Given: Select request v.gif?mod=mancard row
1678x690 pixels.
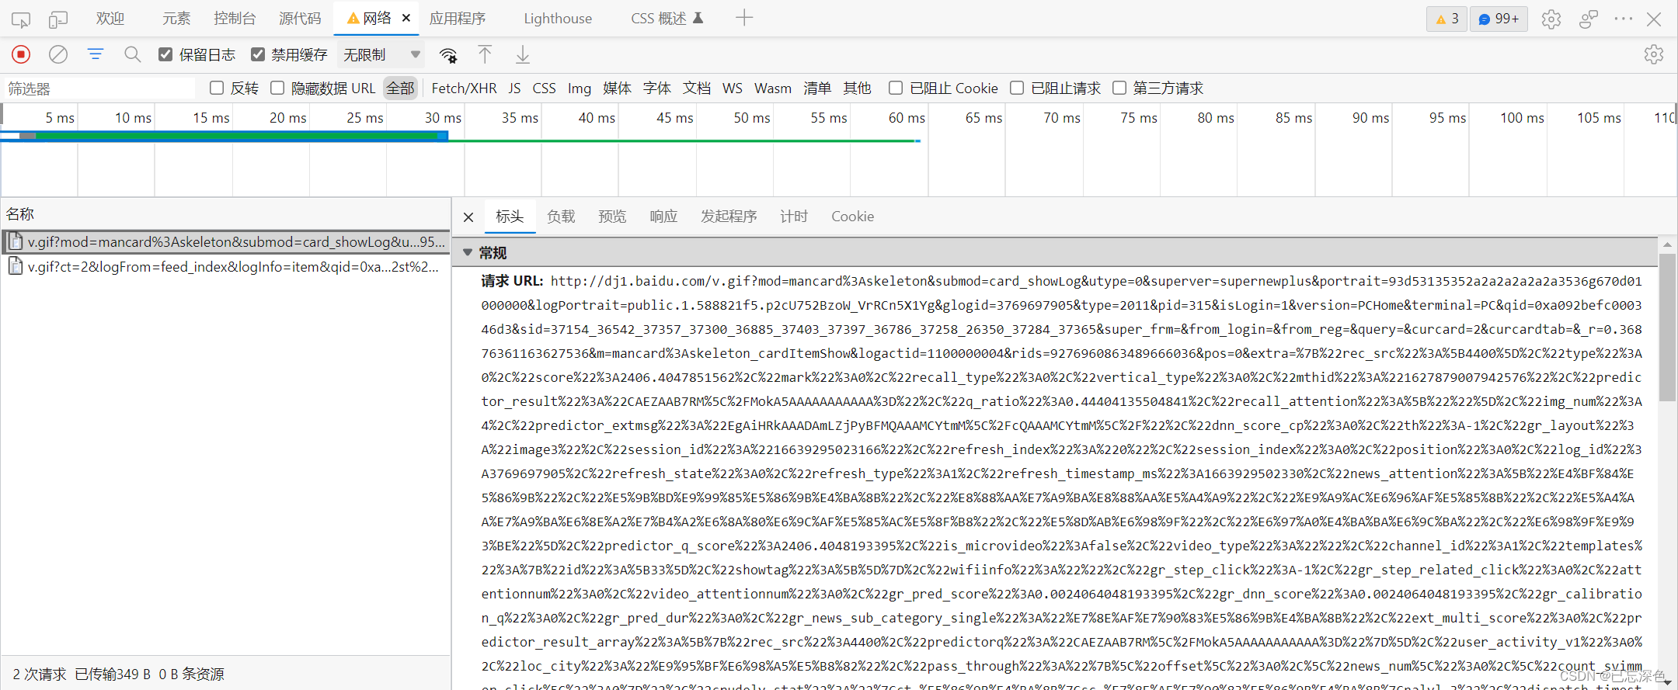Looking at the screenshot, I should [226, 242].
